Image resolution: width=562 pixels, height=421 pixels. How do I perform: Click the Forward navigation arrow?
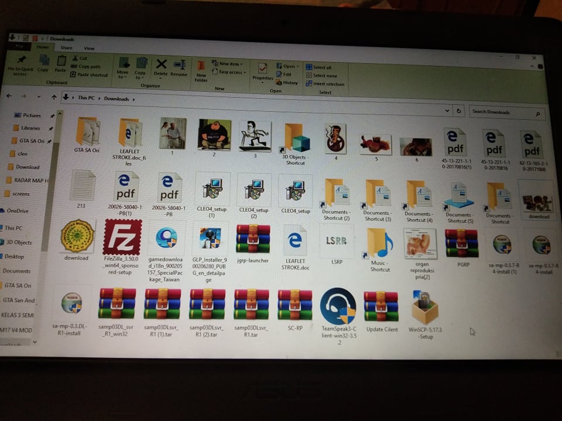tap(23, 96)
